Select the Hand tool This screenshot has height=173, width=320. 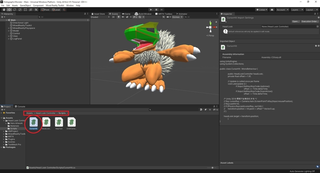tap(4, 10)
